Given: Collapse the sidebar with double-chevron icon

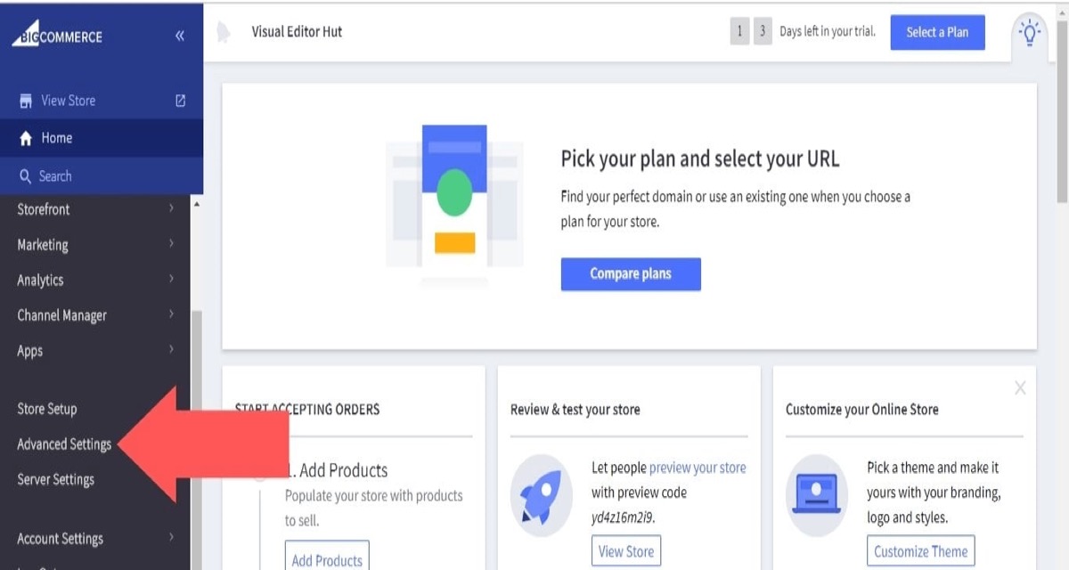Looking at the screenshot, I should 180,36.
